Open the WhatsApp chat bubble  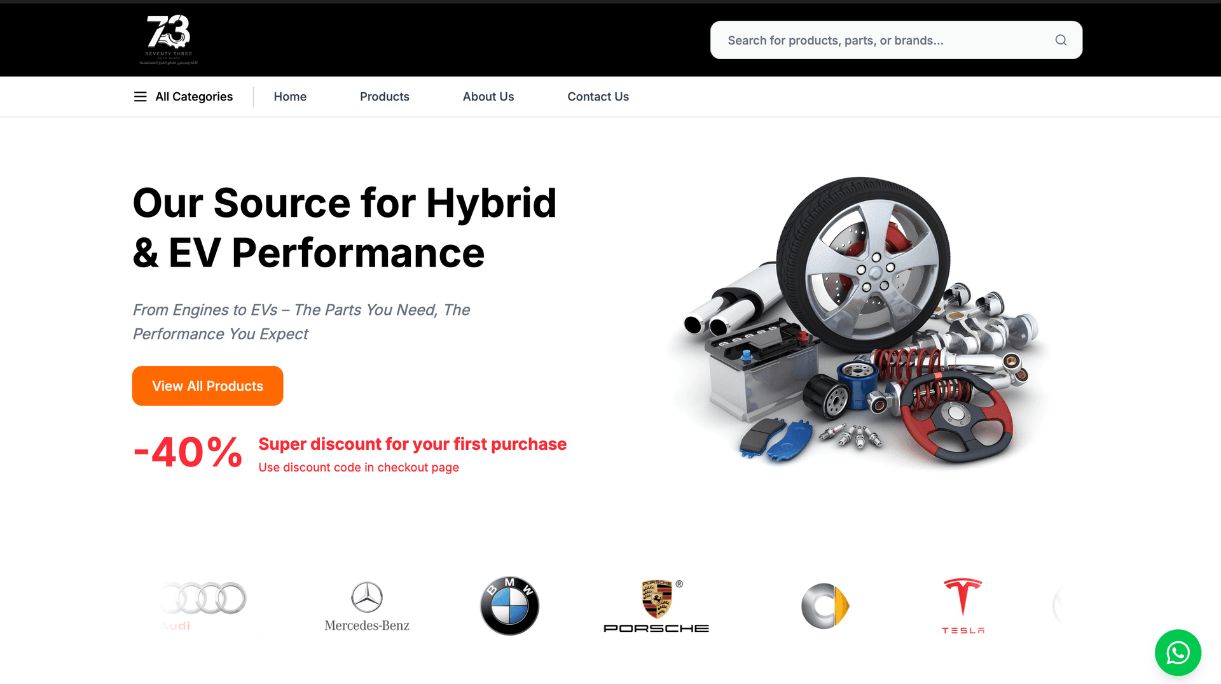point(1178,652)
